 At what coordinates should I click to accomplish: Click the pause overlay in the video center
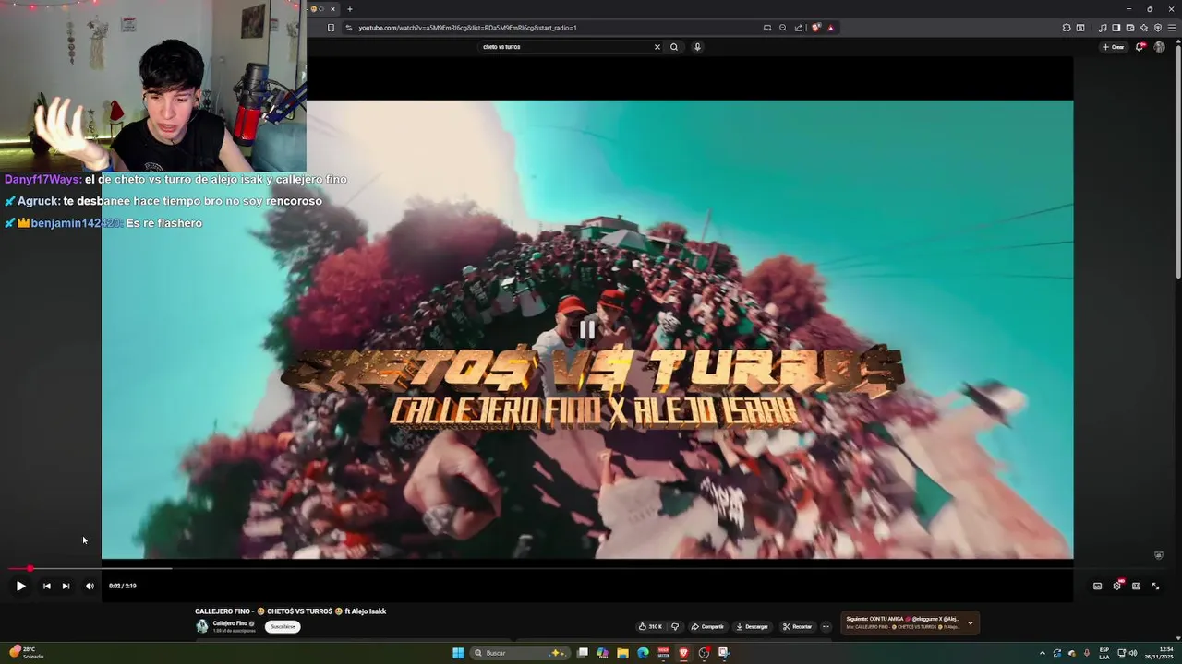click(587, 329)
